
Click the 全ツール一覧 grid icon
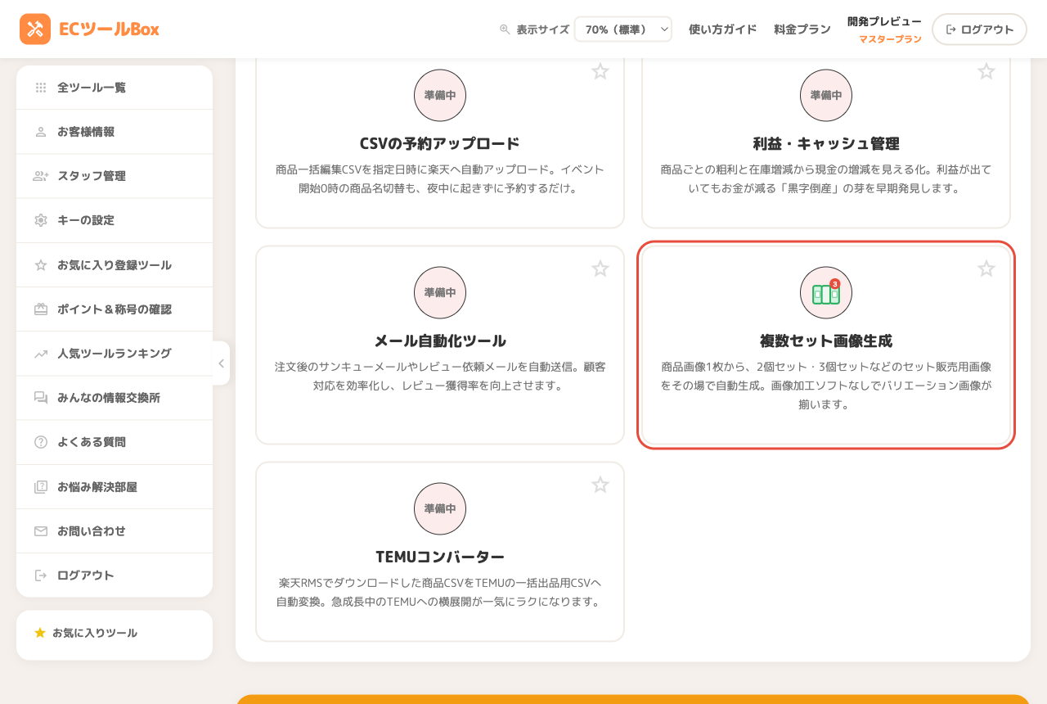(x=41, y=88)
